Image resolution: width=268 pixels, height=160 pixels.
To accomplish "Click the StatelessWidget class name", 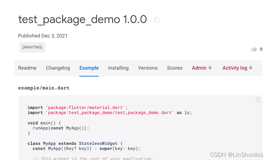I will [98, 143].
